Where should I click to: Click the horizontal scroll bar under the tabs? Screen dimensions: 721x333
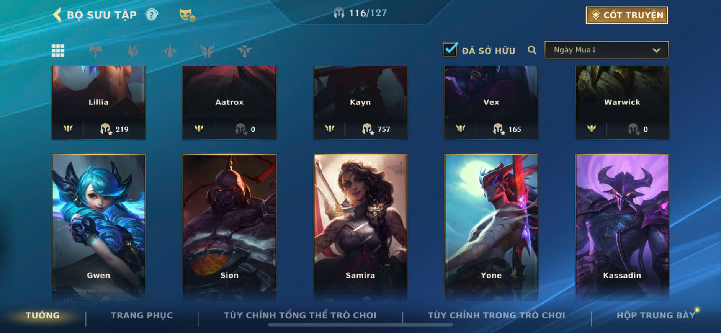tap(360, 325)
